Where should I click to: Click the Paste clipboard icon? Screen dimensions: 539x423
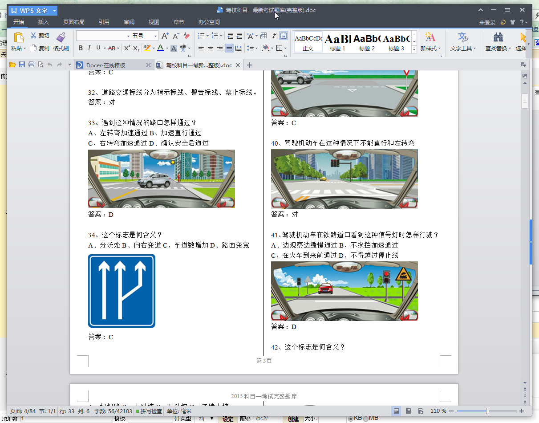[18, 38]
